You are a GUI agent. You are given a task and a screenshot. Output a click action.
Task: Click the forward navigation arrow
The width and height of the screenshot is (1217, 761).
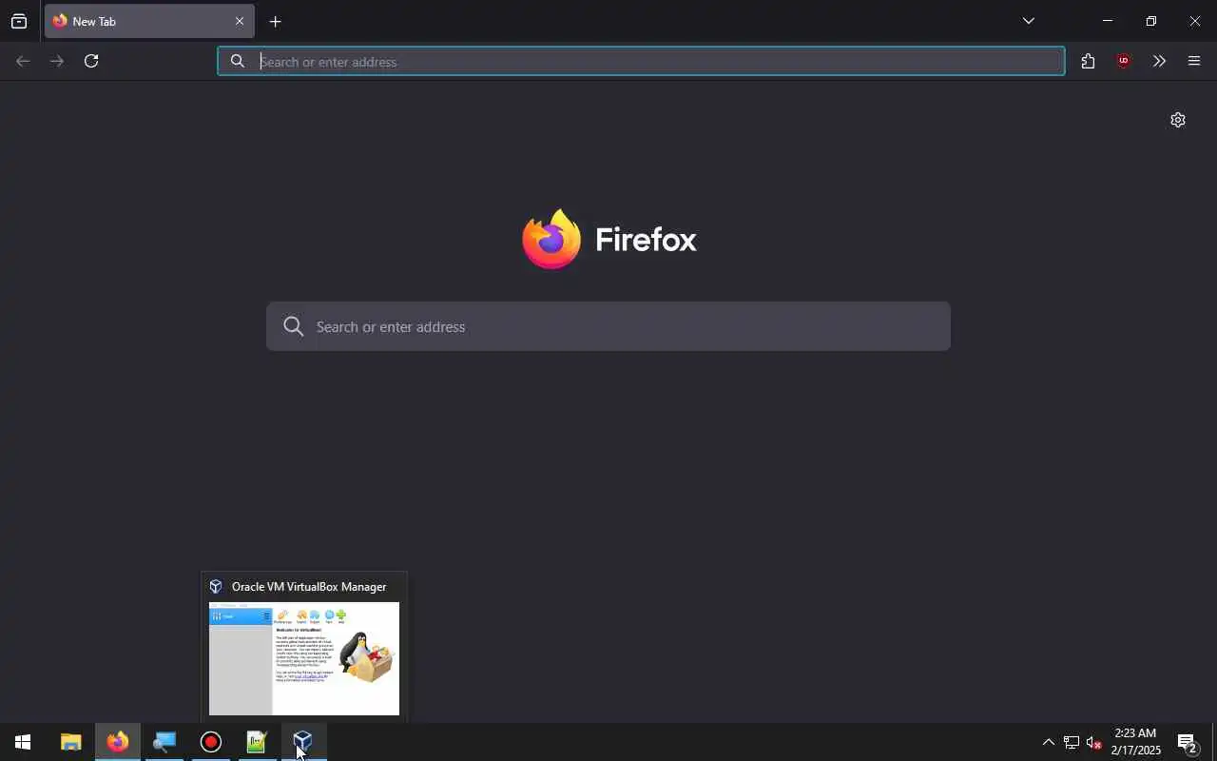coord(57,61)
